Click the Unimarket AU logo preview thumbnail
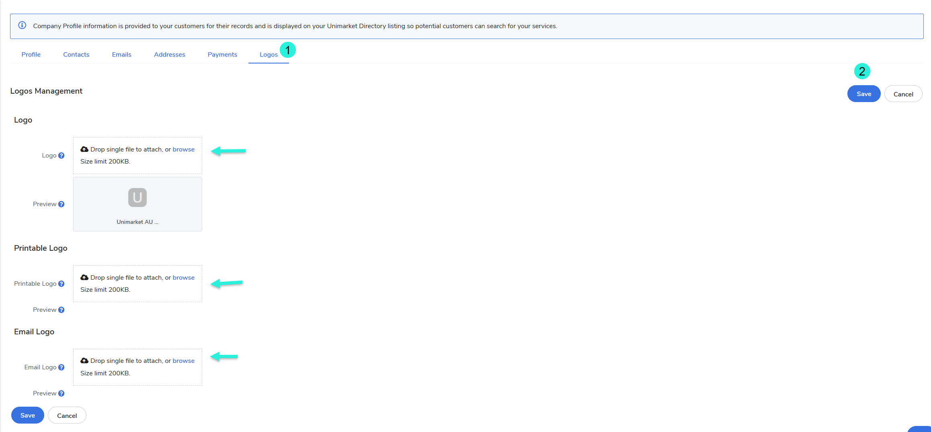 (x=137, y=198)
